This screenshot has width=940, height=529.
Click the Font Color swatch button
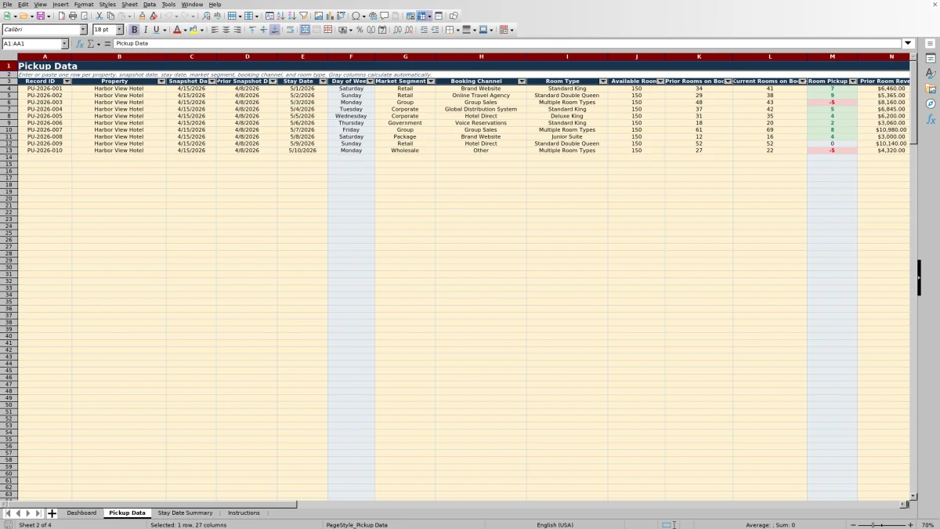click(x=177, y=30)
